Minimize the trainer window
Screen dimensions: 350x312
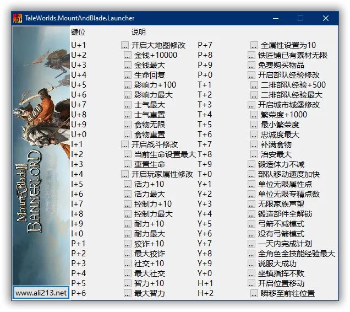[276, 18]
